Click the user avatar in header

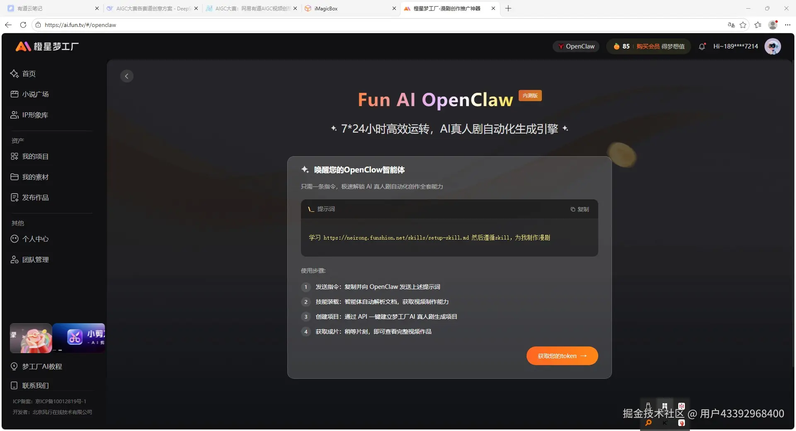(772, 46)
